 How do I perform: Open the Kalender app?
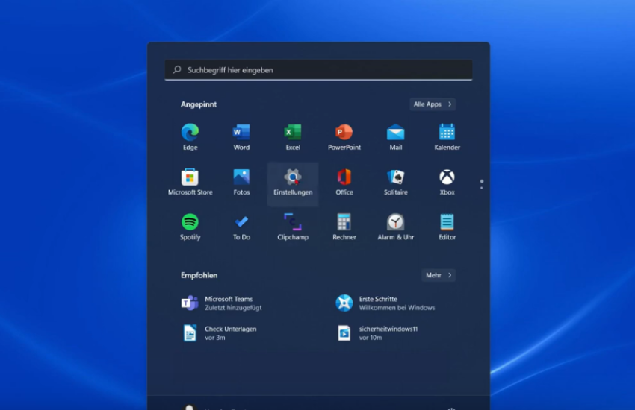click(x=447, y=137)
